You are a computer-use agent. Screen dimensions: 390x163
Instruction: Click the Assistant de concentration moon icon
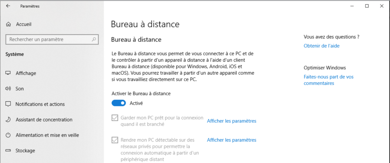point(8,120)
